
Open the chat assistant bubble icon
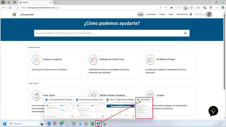(213, 111)
